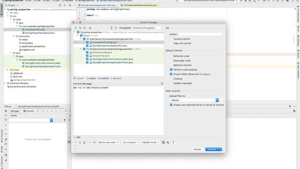Open the Structure tool window tab

(x=2, y=163)
